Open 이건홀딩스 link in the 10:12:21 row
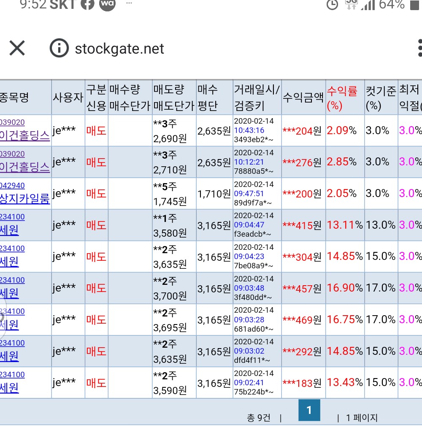 click(x=24, y=167)
